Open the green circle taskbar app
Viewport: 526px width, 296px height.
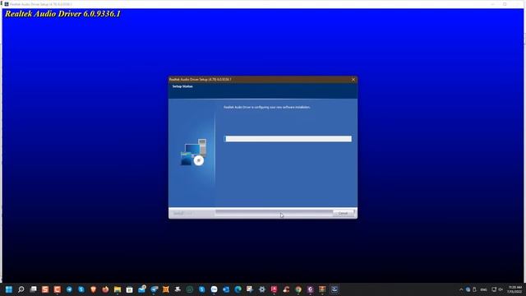coord(190,289)
